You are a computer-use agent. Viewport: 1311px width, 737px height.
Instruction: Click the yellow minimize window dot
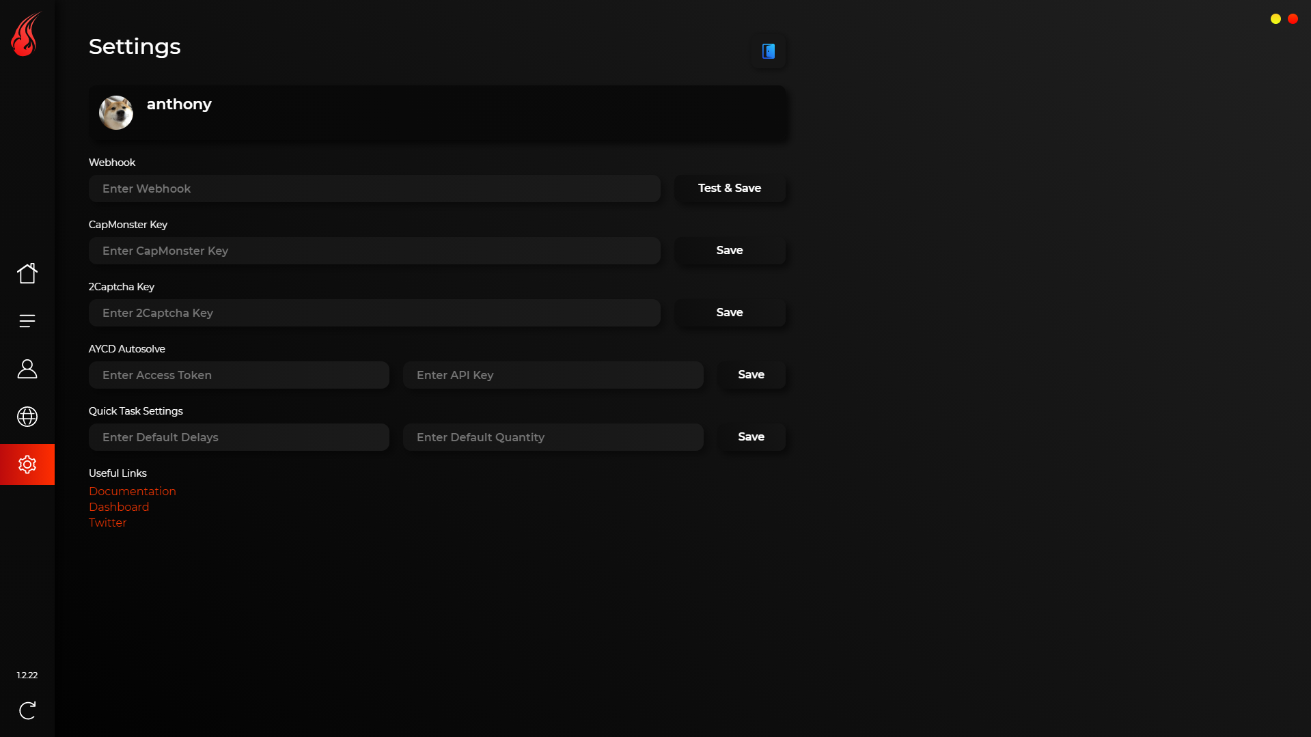pos(1275,19)
